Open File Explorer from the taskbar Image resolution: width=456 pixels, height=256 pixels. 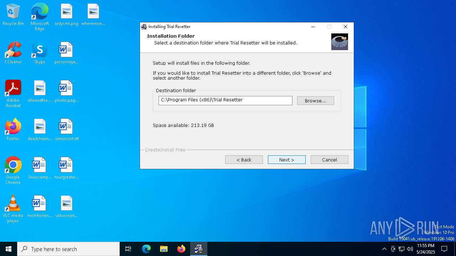(x=164, y=249)
